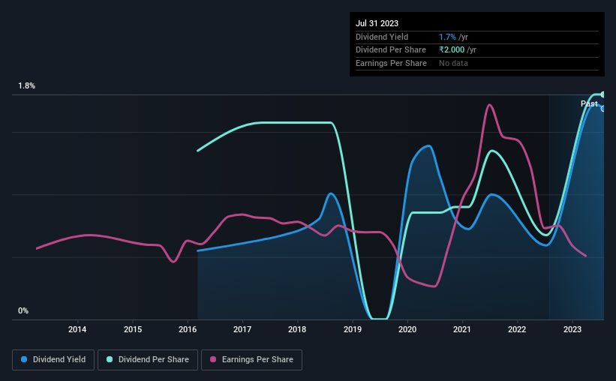This screenshot has height=381, width=616.
Task: Select the 2019 x-axis label
Action: pyautogui.click(x=353, y=329)
